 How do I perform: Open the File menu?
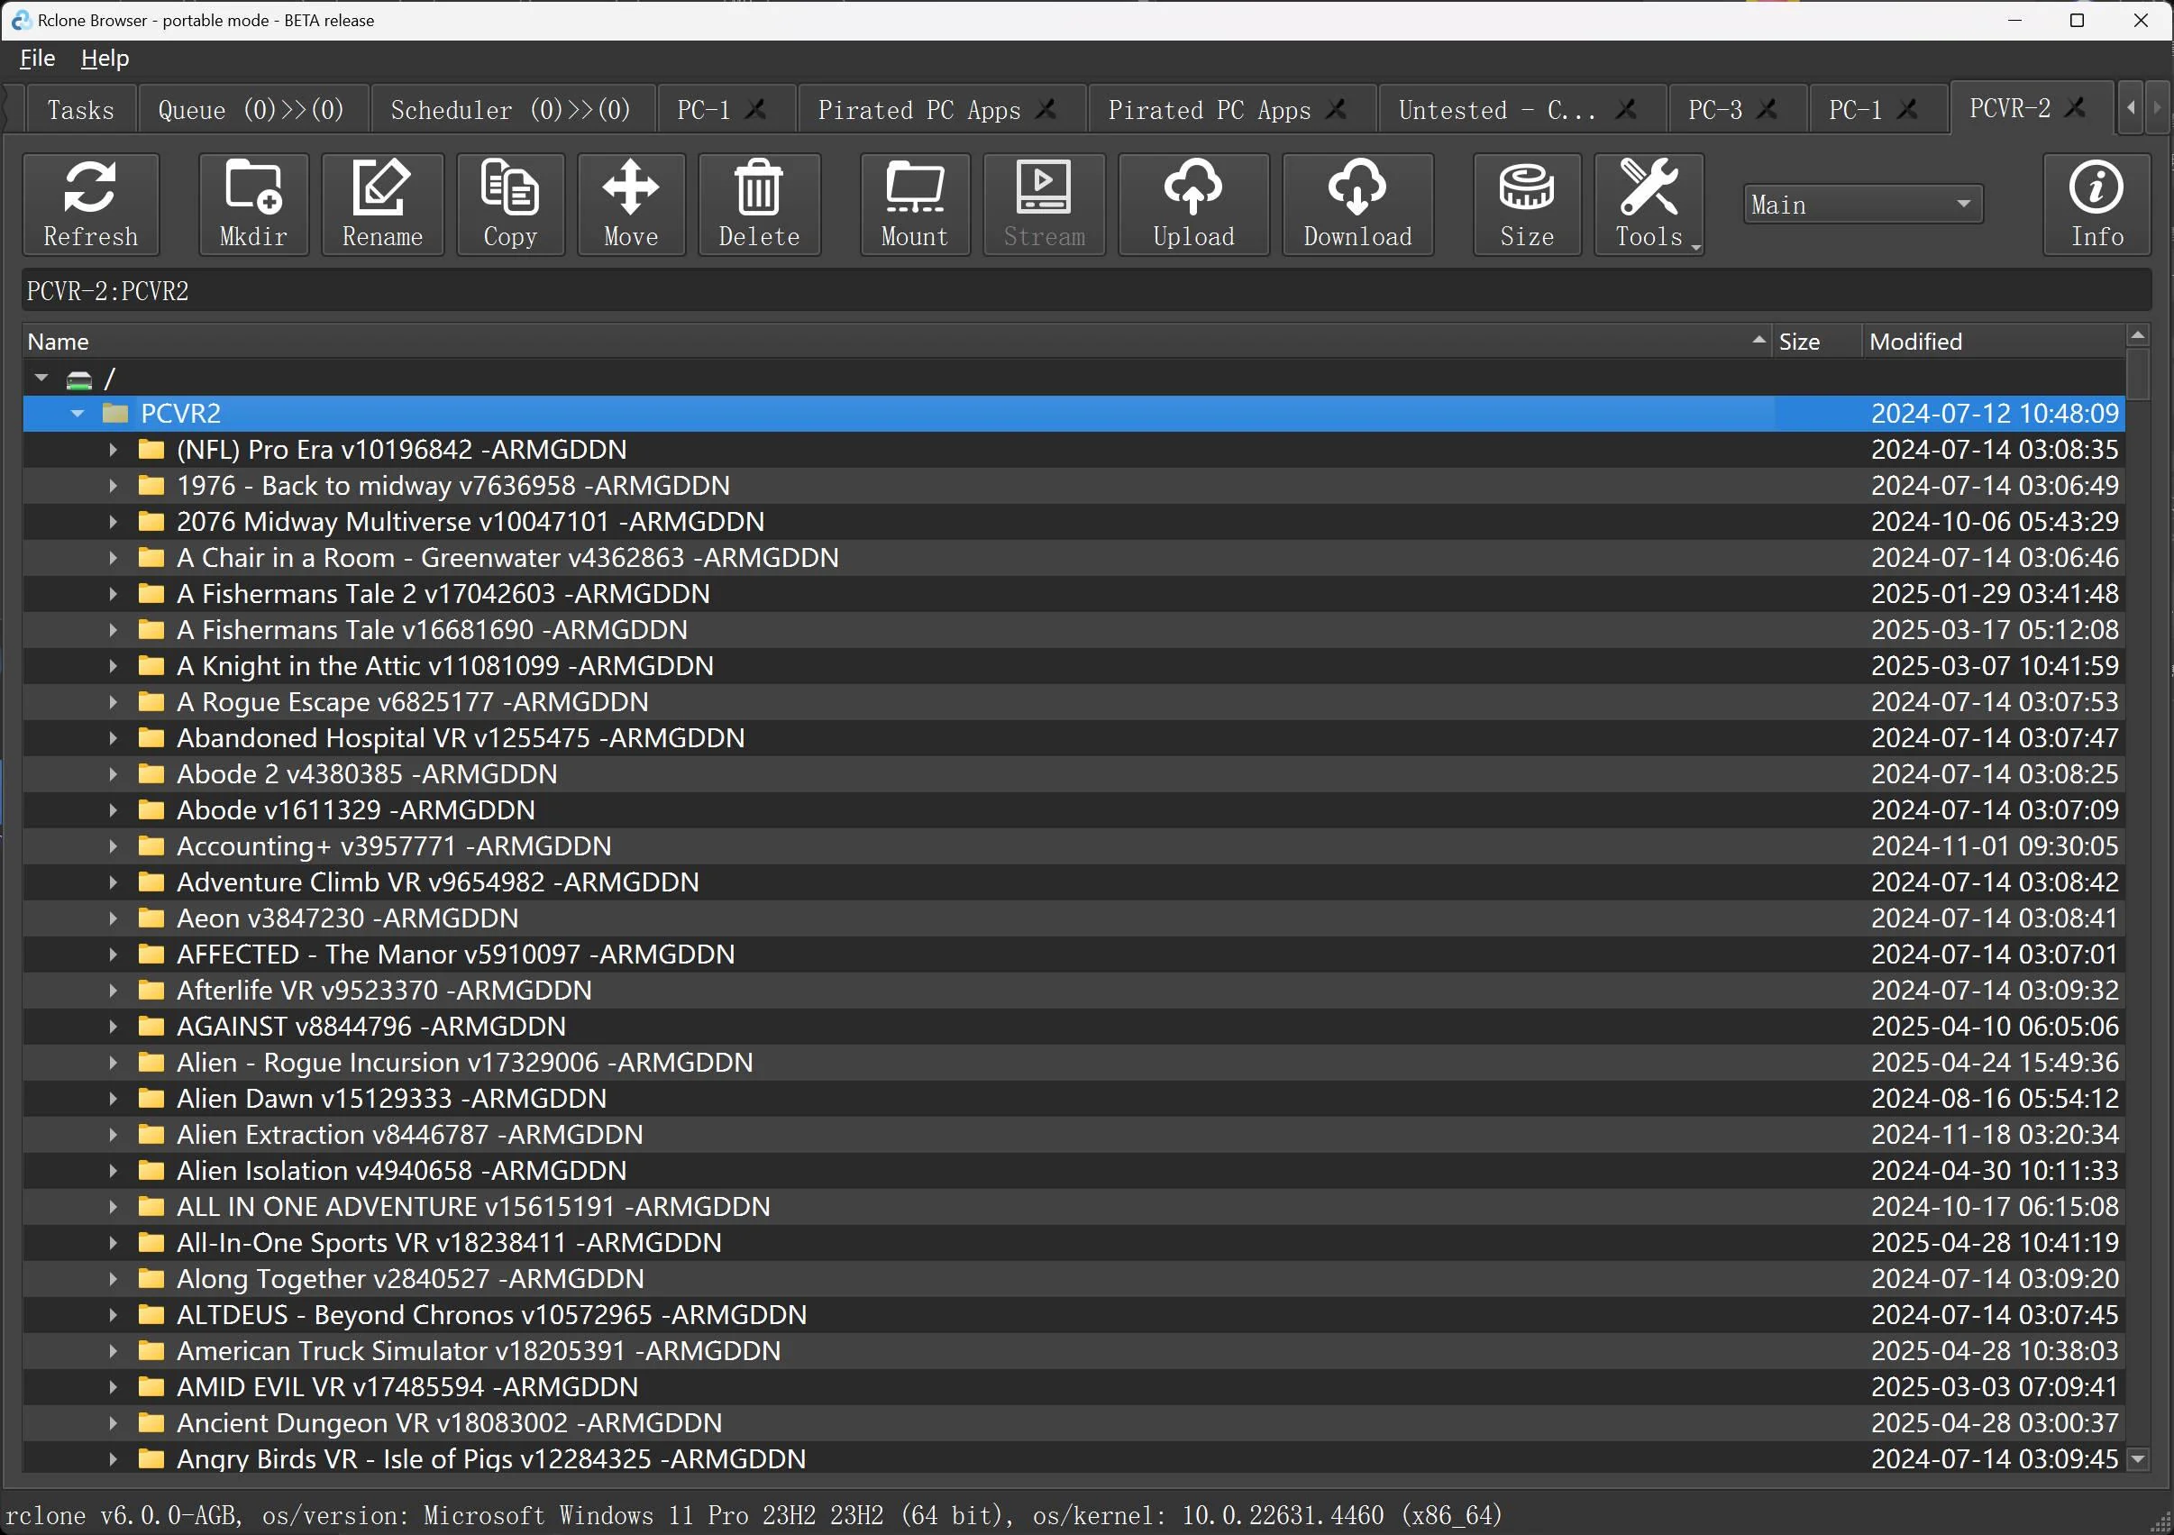tap(36, 58)
